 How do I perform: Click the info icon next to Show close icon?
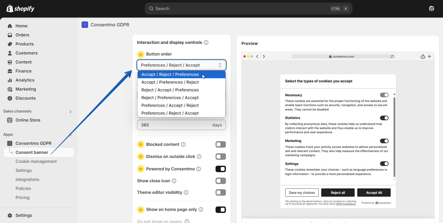pyautogui.click(x=174, y=181)
